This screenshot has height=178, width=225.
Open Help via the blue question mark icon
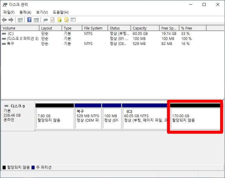[x=29, y=20]
